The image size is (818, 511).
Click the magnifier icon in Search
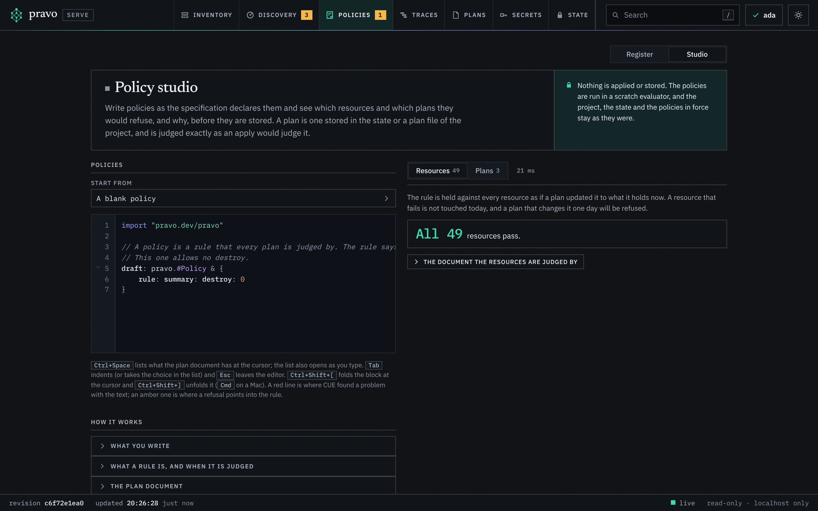pyautogui.click(x=615, y=15)
